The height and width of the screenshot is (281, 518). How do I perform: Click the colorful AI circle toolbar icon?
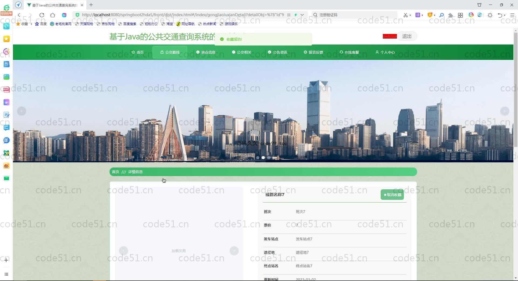471,15
